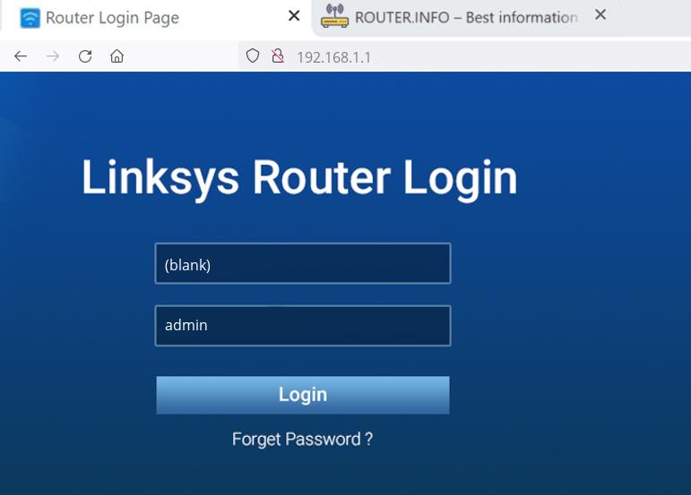Click the Router Login Page tab favicon
This screenshot has height=495, width=691.
click(x=30, y=18)
